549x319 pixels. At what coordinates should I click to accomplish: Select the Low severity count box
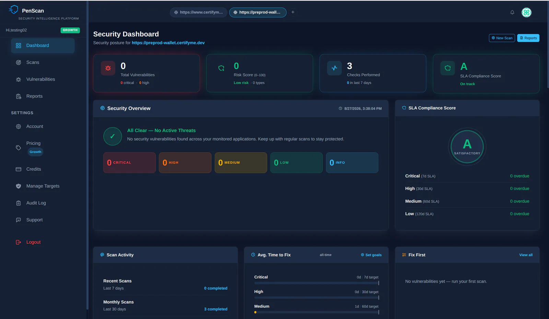296,163
